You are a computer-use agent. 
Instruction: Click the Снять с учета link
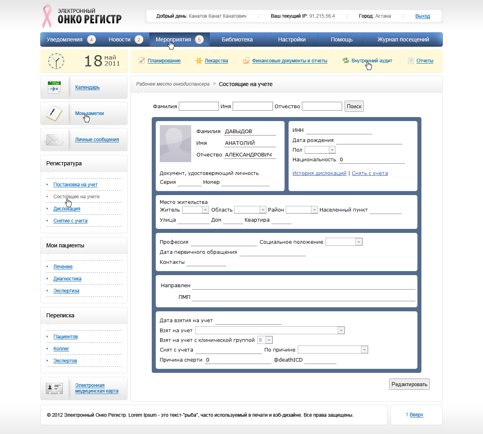pos(370,173)
